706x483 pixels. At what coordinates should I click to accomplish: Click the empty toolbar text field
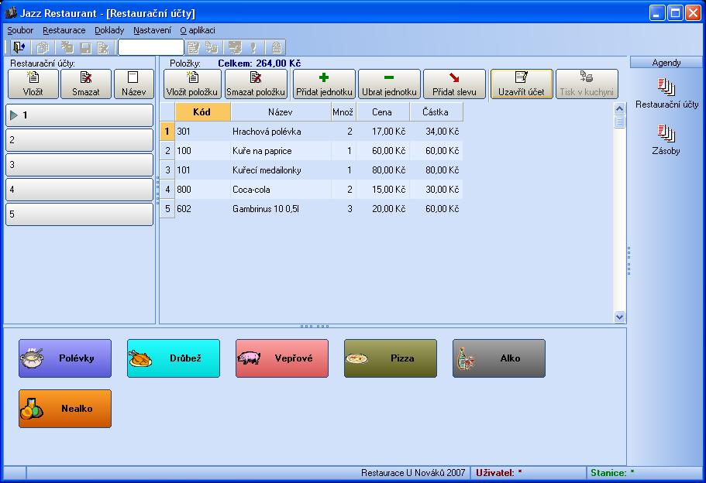[x=151, y=47]
